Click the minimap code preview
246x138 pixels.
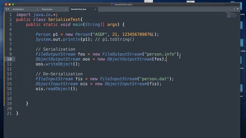tap(231, 15)
